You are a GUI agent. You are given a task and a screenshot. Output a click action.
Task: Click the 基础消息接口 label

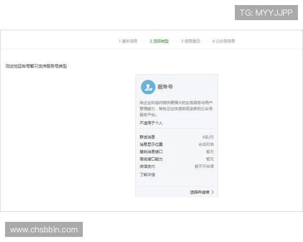pos(151,152)
